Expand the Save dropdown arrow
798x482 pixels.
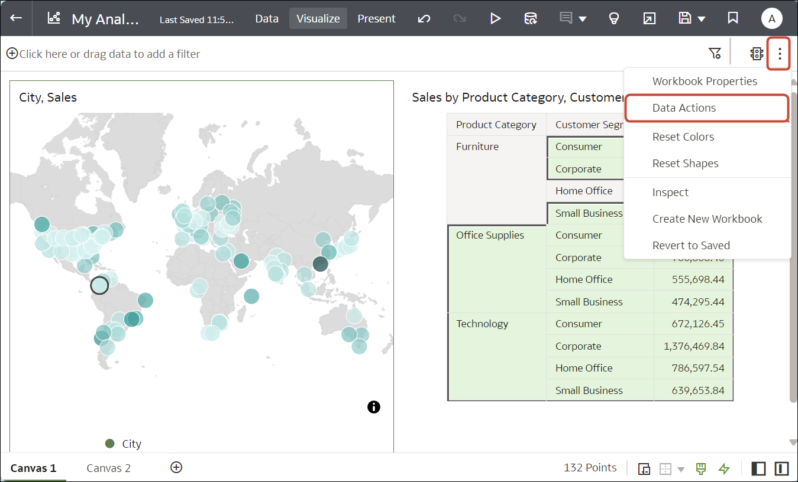click(702, 19)
